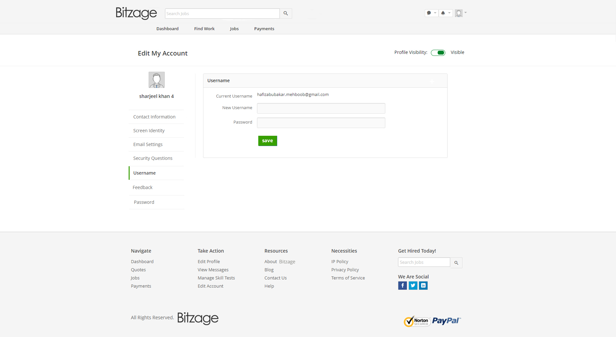Open the notifications bell icon
The height and width of the screenshot is (337, 616).
(x=443, y=13)
